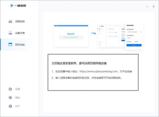Close the 一键远控 window
The width and height of the screenshot is (159, 117).
[154, 7]
